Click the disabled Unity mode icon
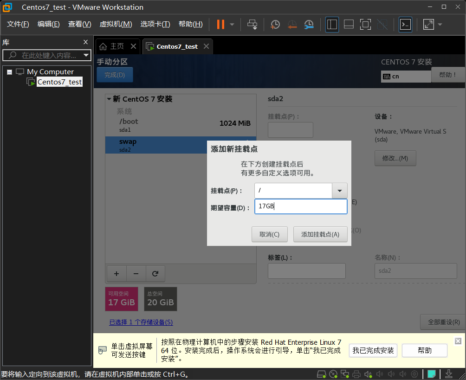The image size is (466, 380). 382,25
